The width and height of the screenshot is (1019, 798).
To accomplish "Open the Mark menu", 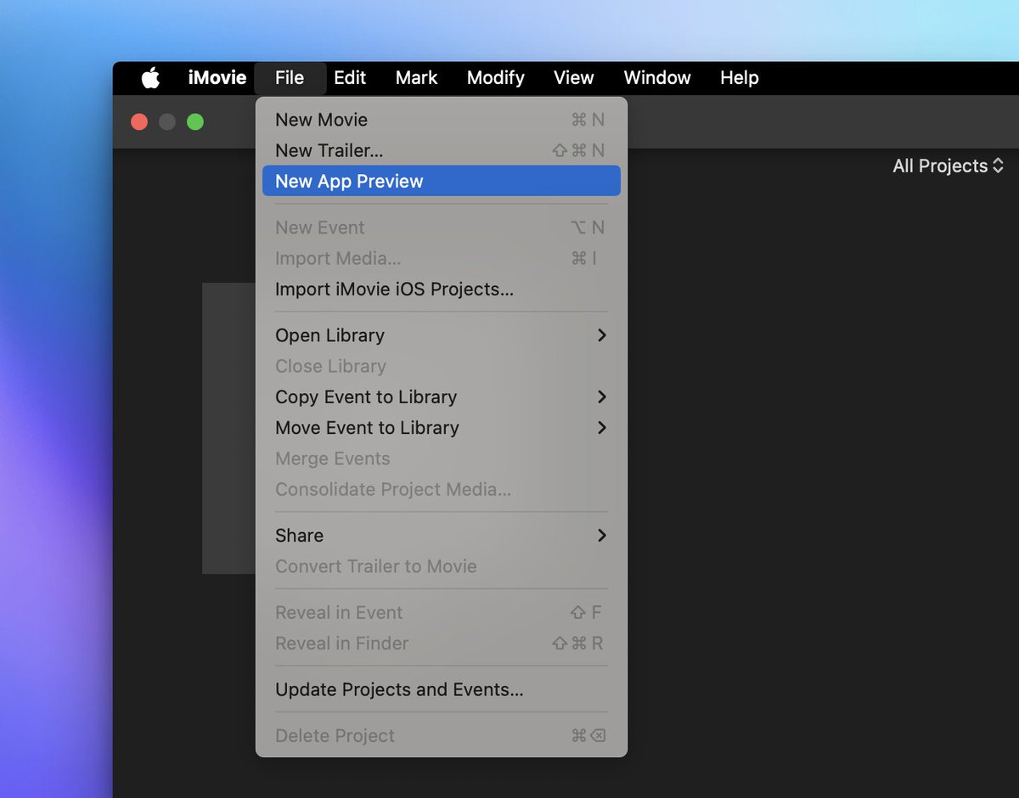I will pos(416,78).
